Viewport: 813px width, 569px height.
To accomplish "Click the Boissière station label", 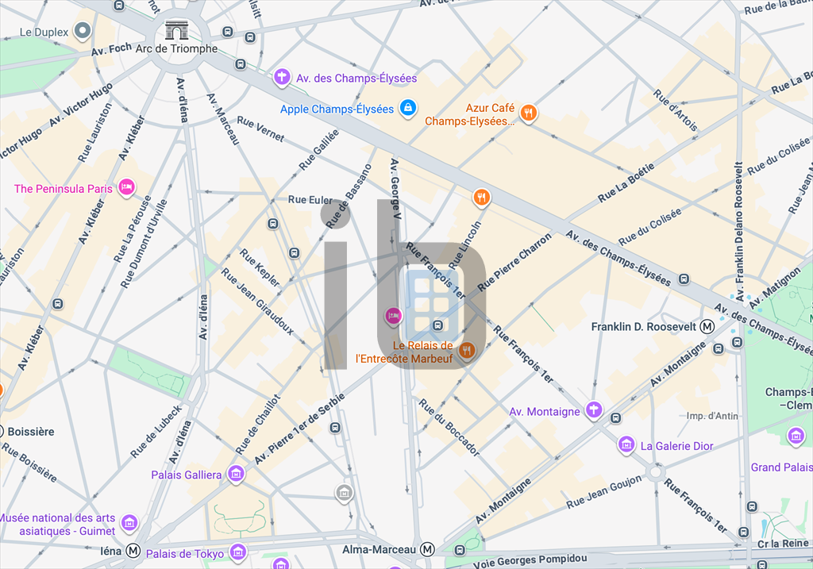I will tap(31, 432).
